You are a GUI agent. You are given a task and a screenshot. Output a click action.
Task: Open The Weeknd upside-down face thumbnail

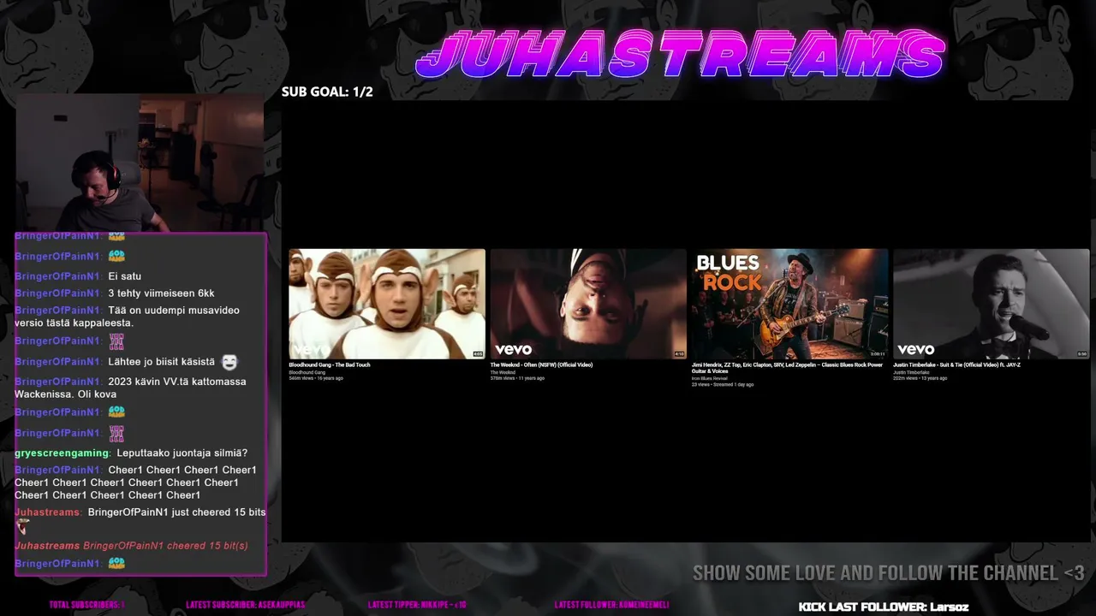[588, 304]
